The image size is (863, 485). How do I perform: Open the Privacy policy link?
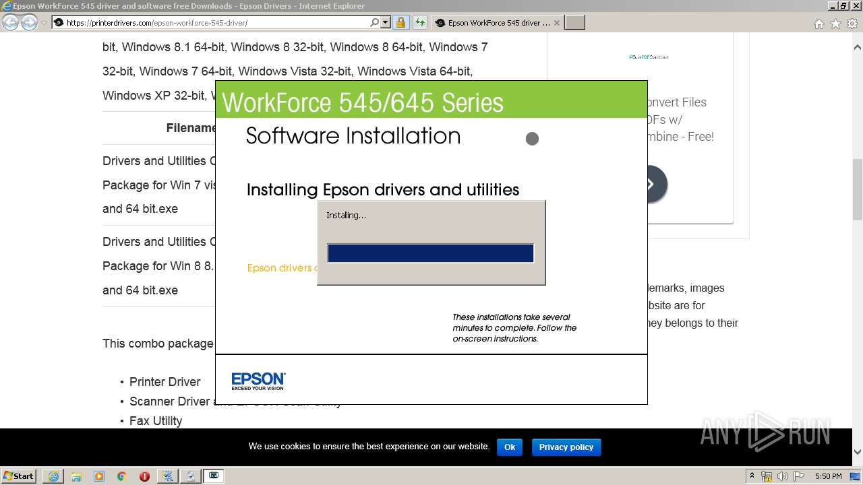click(x=566, y=447)
